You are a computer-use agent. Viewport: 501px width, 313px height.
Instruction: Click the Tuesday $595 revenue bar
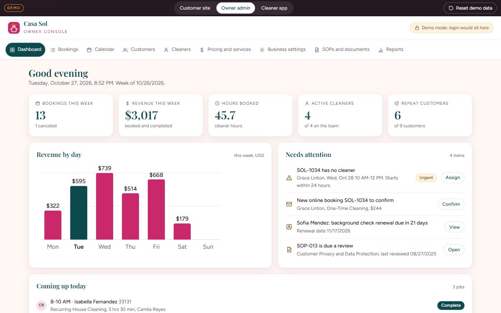pos(78,213)
